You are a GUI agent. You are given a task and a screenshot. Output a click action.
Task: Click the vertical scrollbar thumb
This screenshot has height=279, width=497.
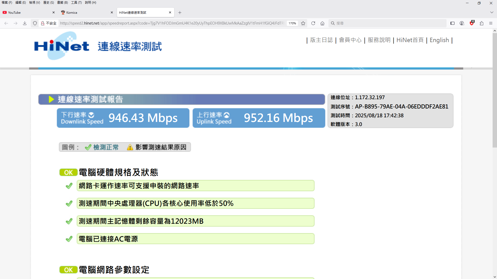click(x=495, y=90)
